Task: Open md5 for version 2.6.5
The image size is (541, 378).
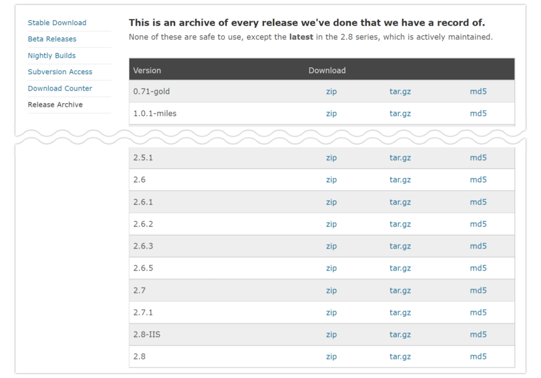Action: click(478, 268)
